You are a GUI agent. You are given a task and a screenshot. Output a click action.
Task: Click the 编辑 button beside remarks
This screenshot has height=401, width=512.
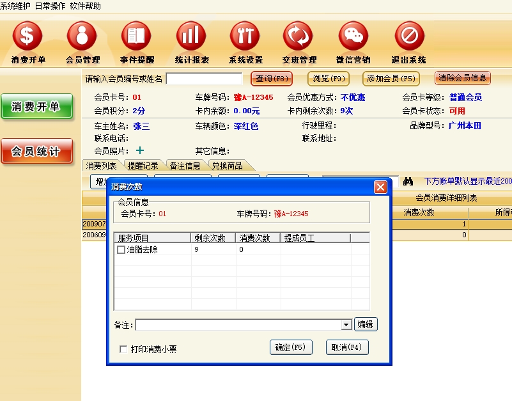pos(366,324)
